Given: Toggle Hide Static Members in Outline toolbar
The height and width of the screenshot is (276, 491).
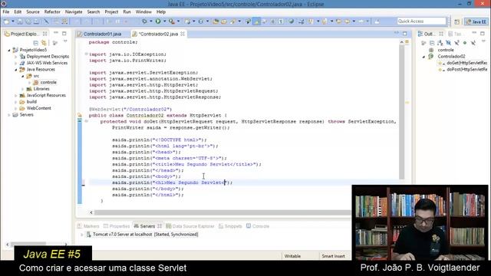Looking at the screenshot, I should pos(456,43).
